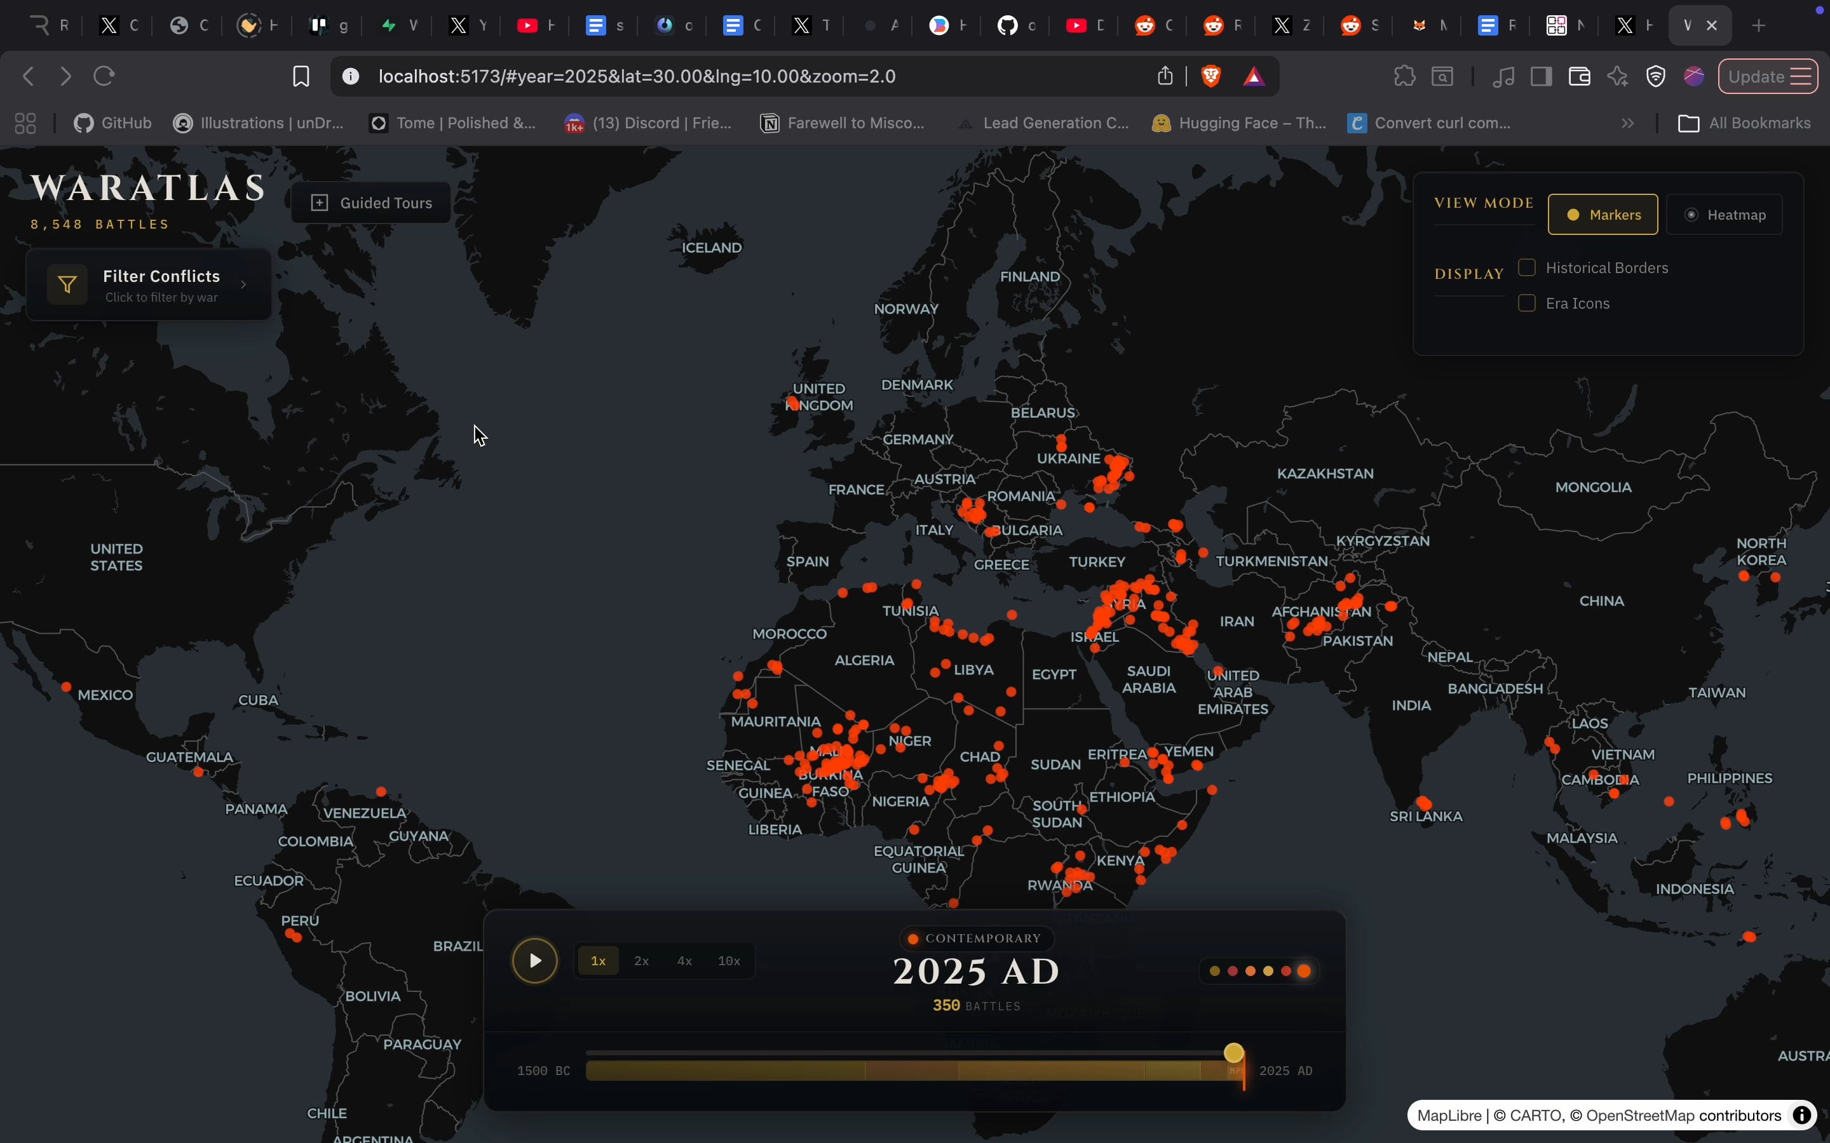
Task: Open the All Bookmarks folder
Action: [x=1745, y=124]
